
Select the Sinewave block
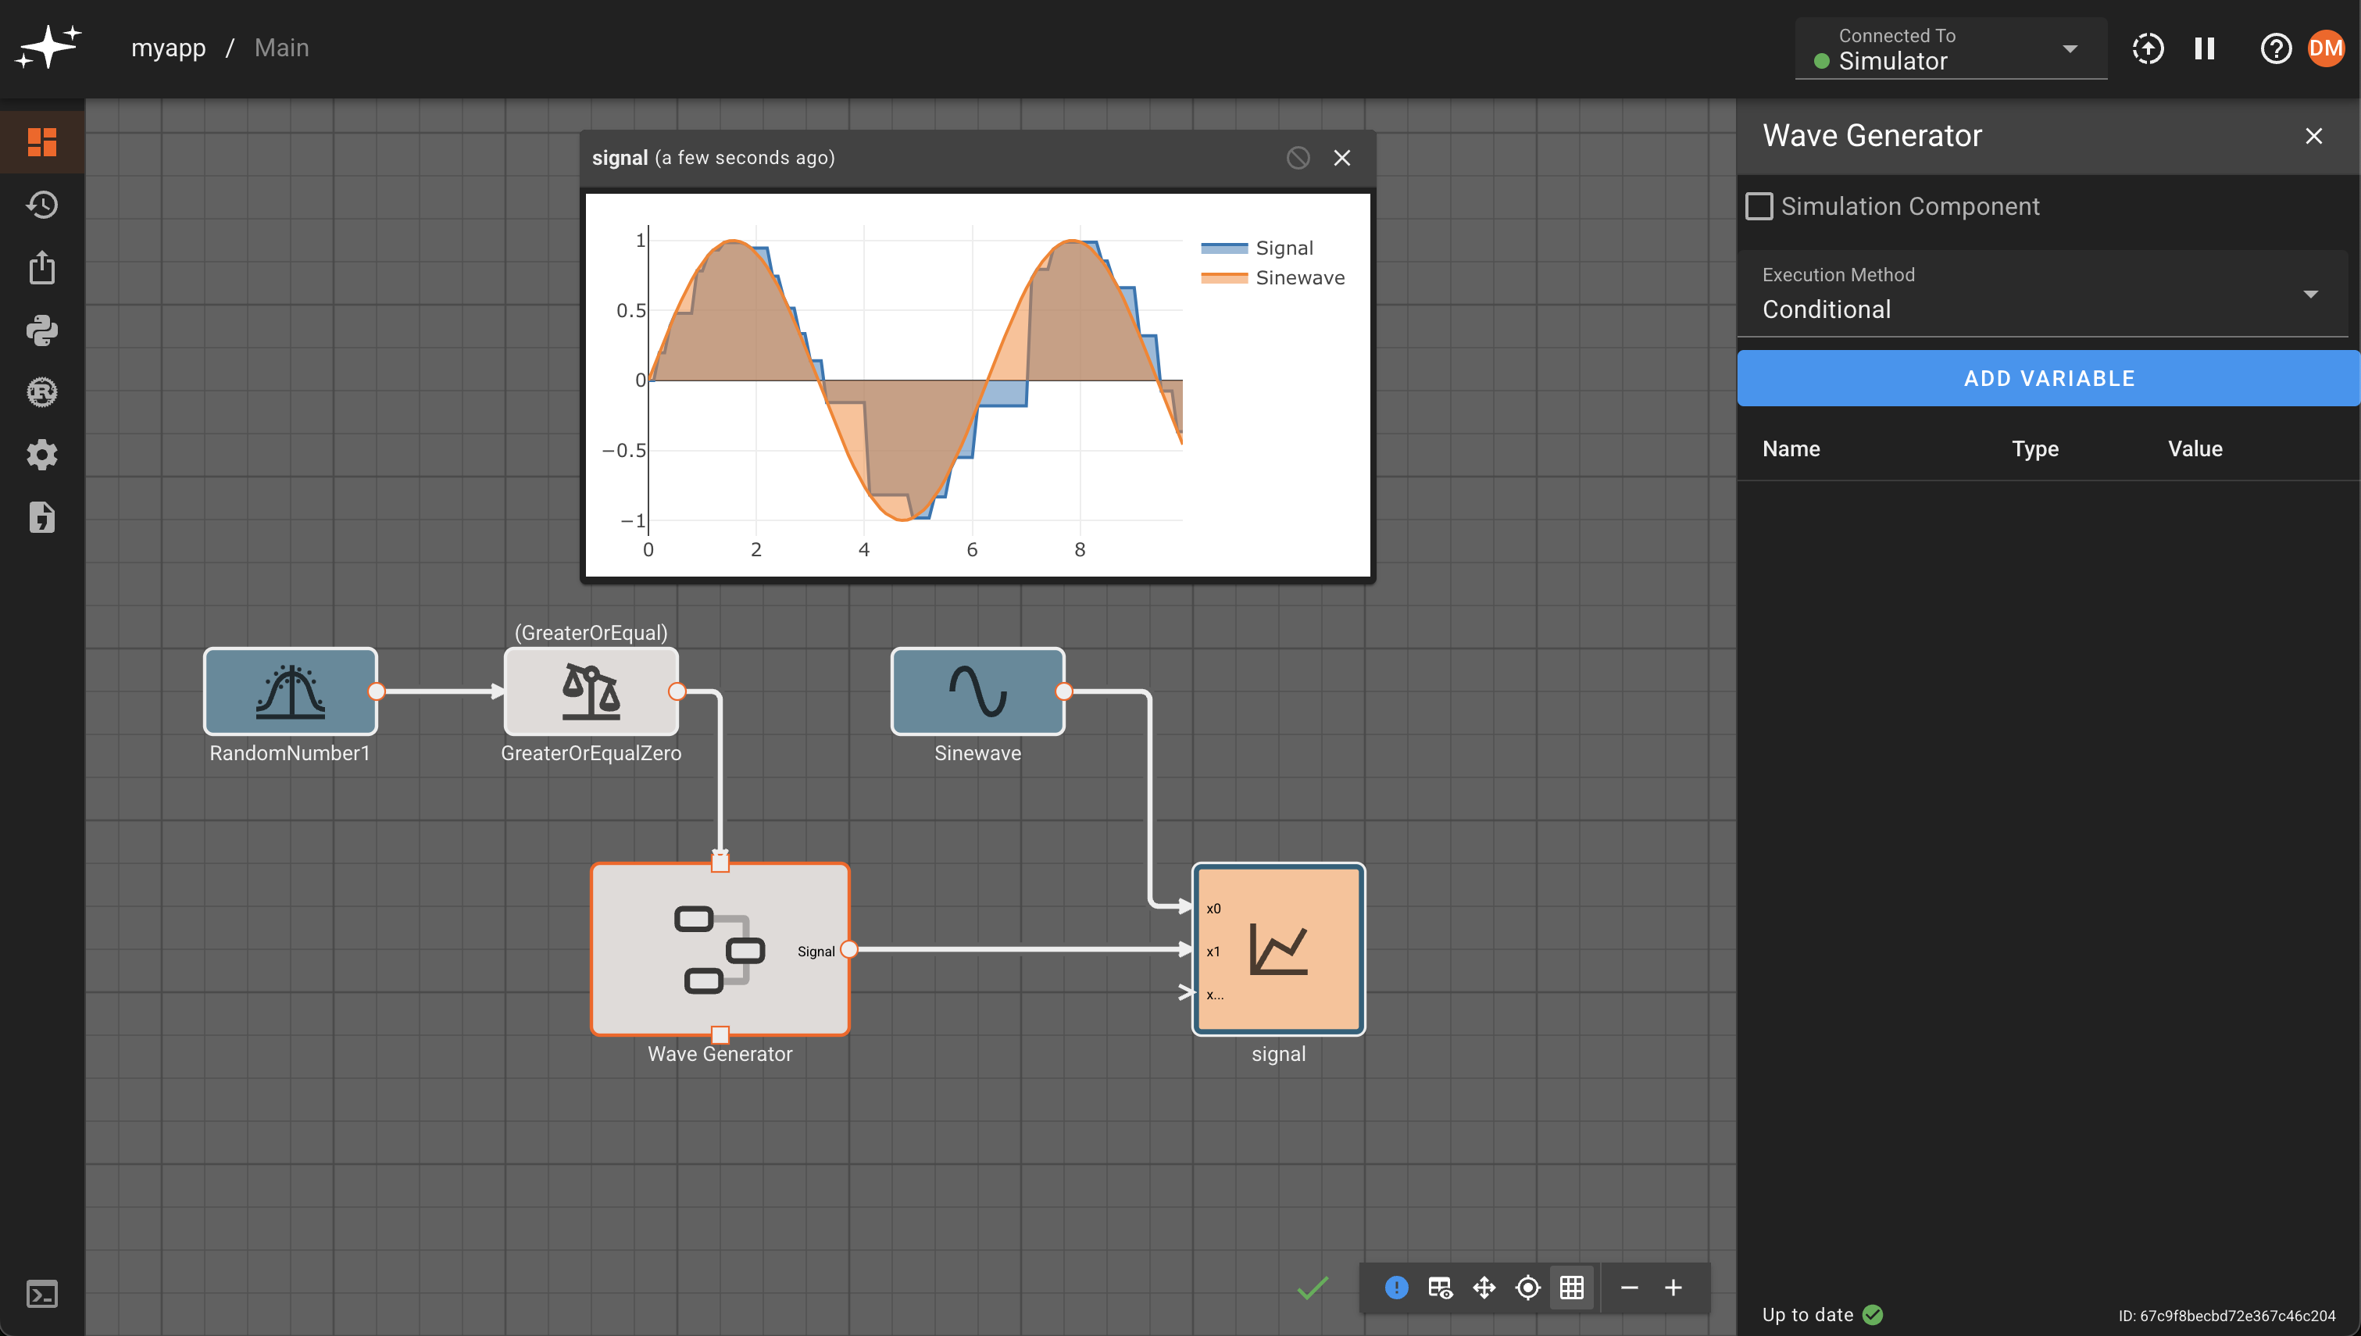978,691
